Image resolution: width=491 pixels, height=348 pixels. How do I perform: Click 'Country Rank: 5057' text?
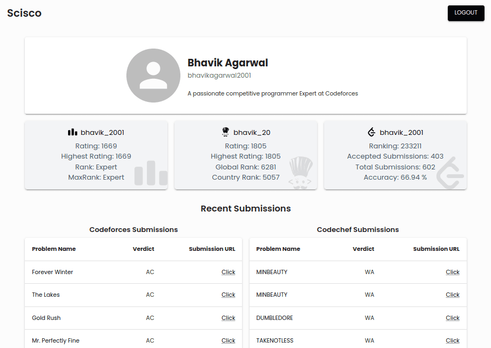click(x=245, y=178)
